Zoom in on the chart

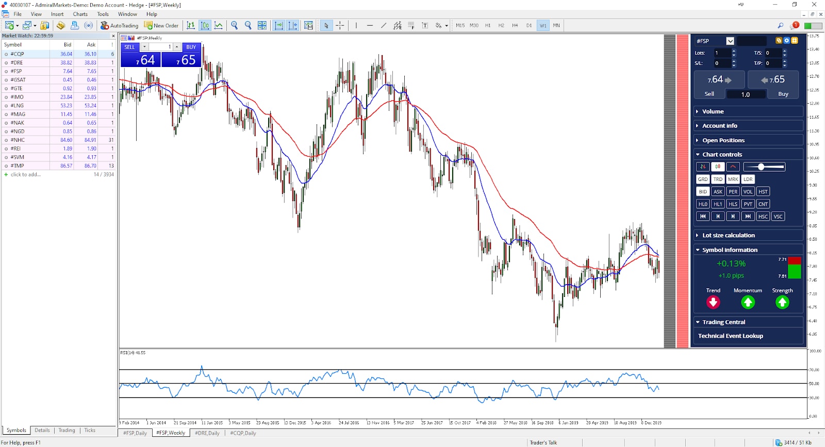pos(235,25)
